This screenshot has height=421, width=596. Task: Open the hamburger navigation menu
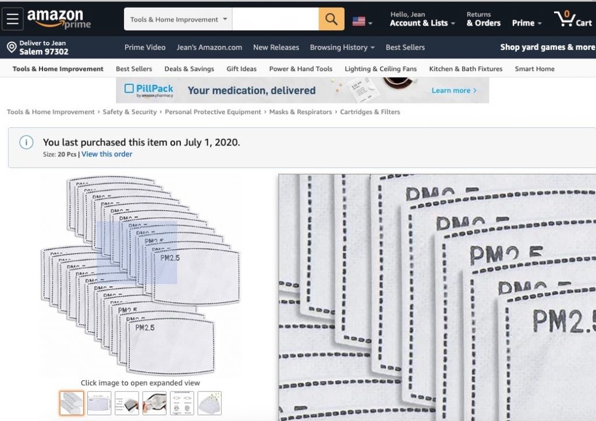[x=13, y=19]
